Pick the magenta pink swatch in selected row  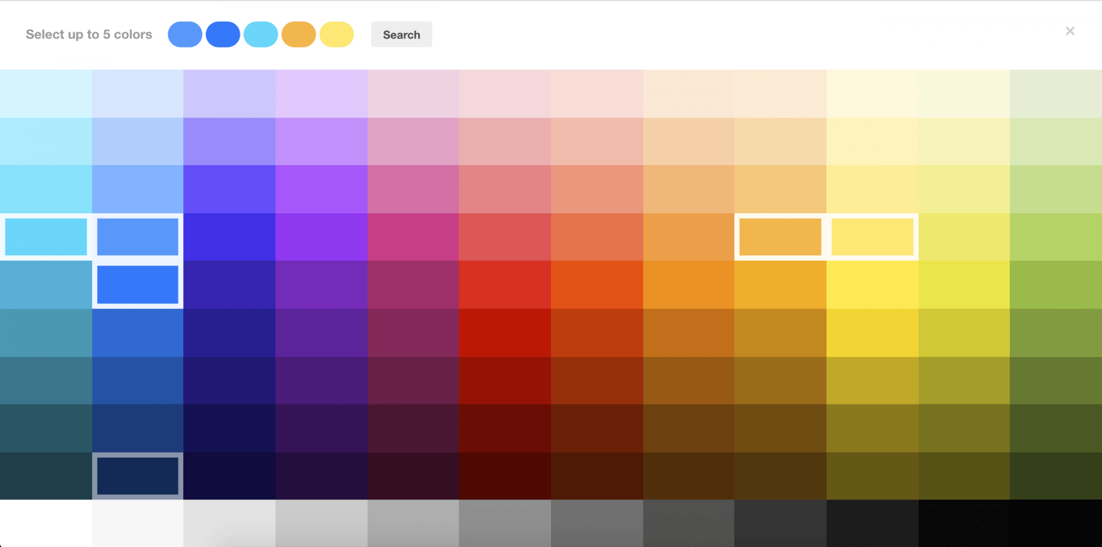413,237
